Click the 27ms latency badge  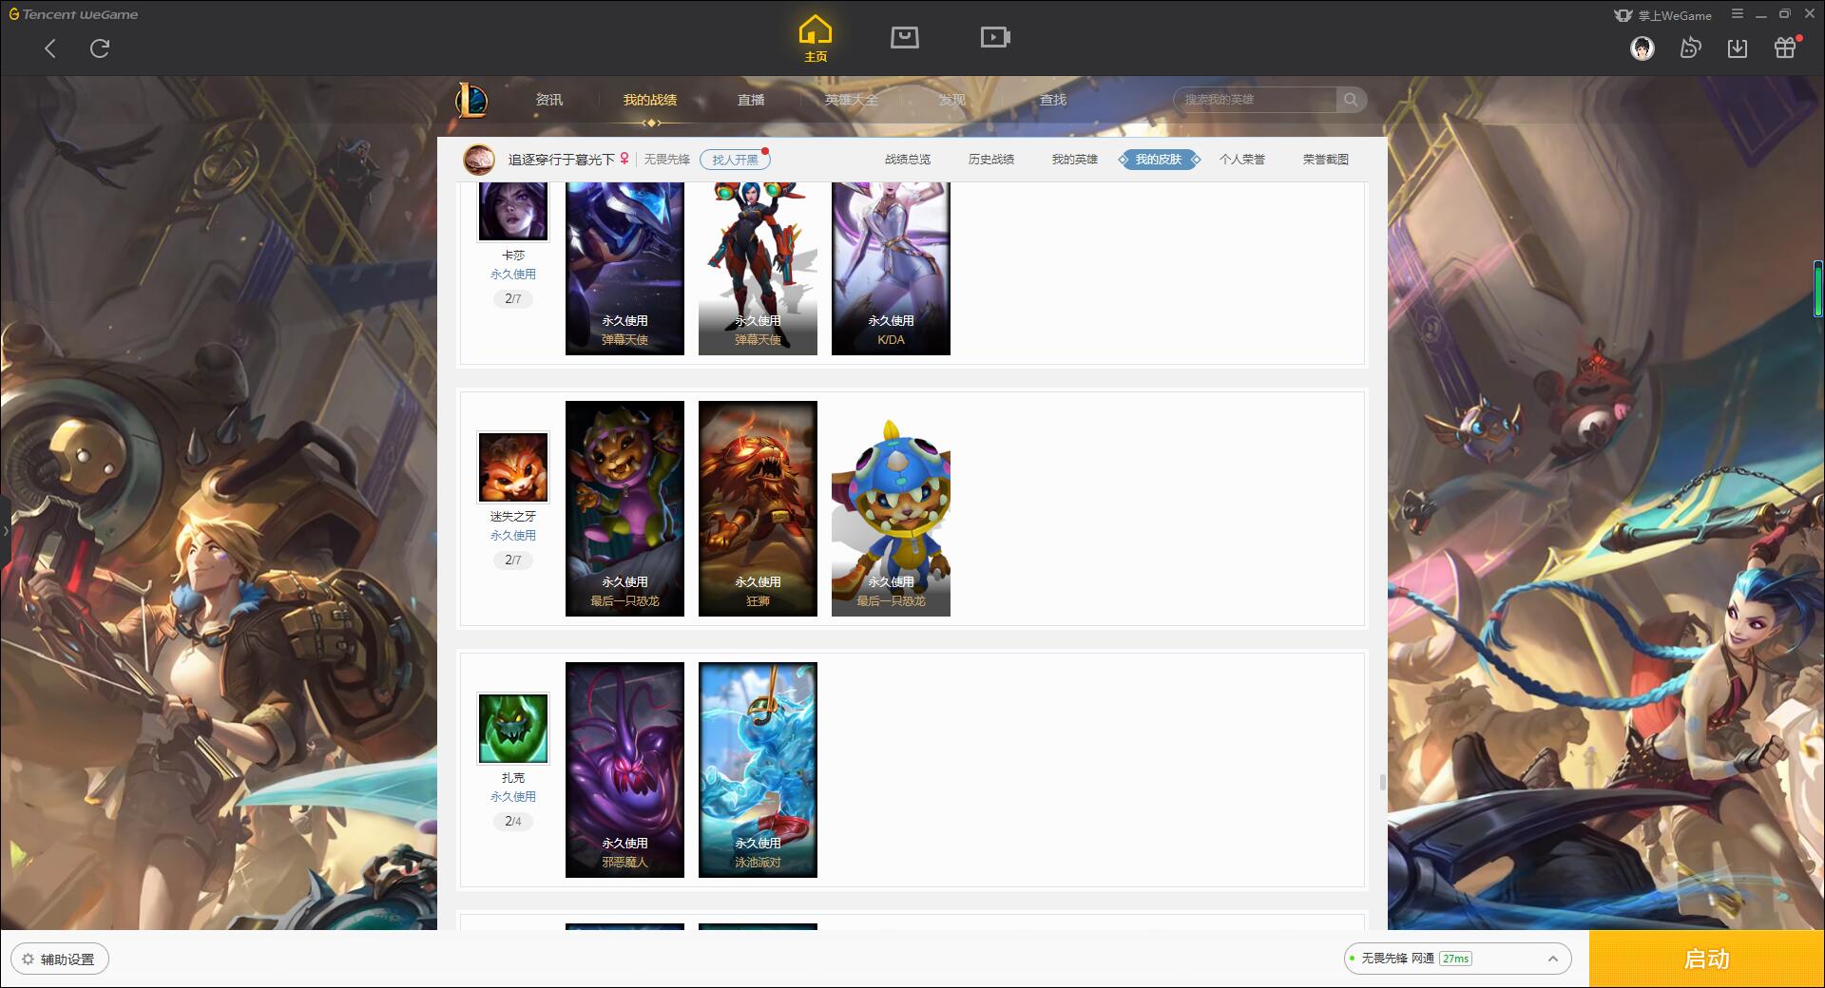(1455, 959)
